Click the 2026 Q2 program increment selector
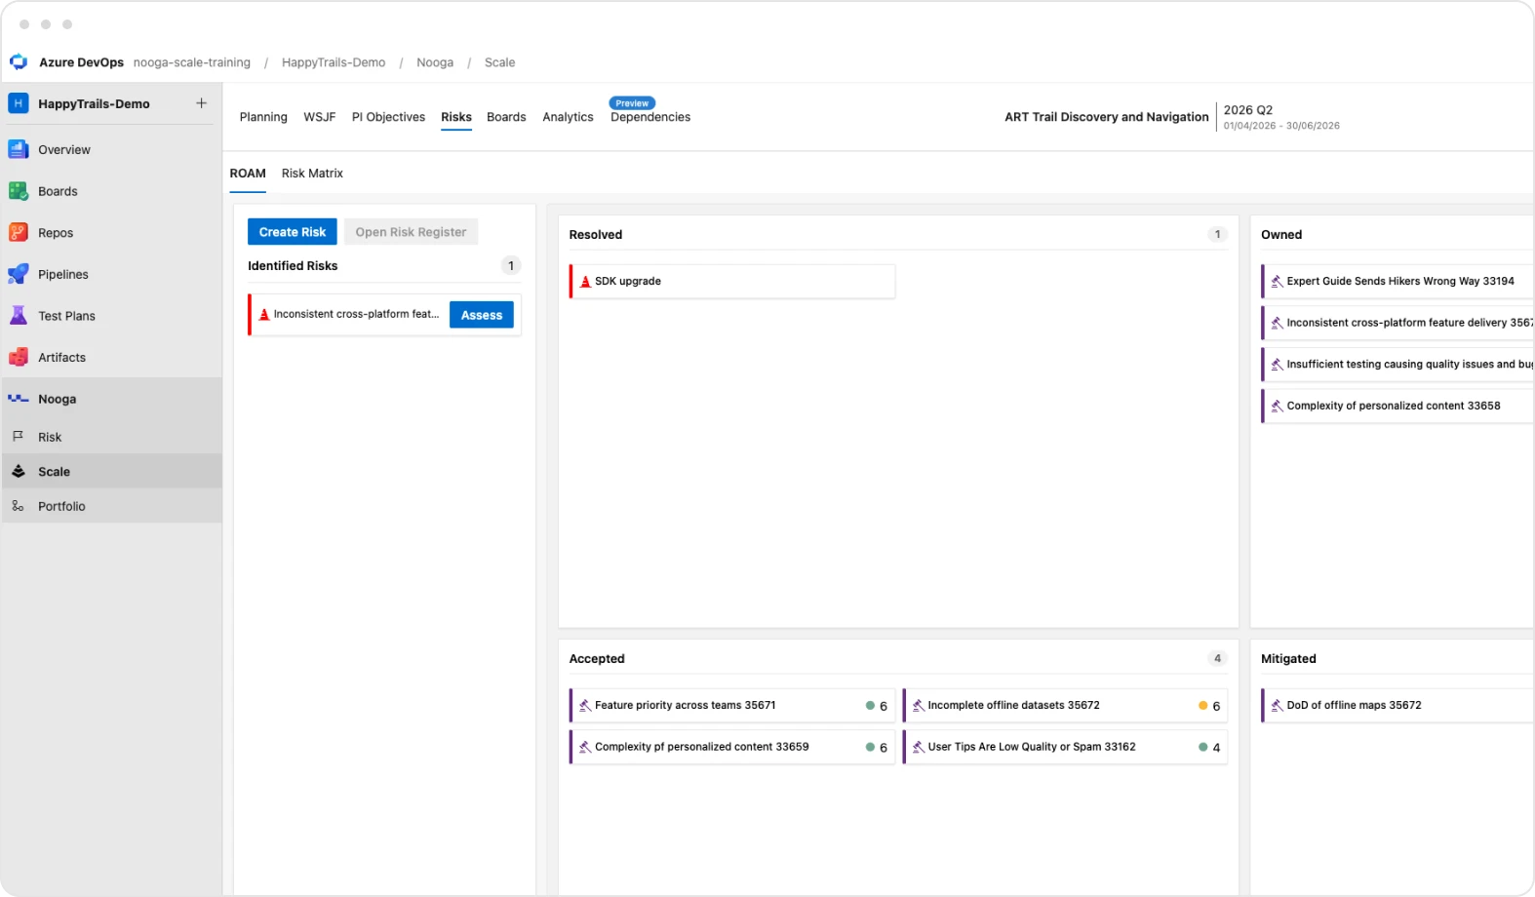The image size is (1535, 897). [1248, 110]
